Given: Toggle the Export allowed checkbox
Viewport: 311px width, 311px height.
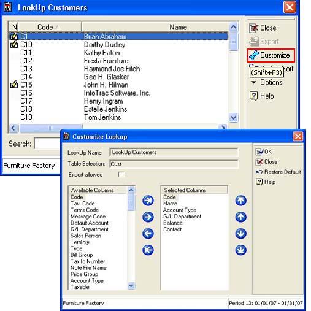Looking at the screenshot, I should (121, 174).
